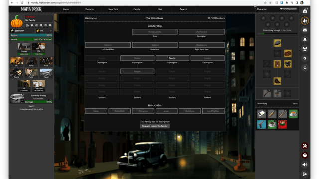Click the car Damage progress bar
319x179 pixels.
click(x=38, y=102)
